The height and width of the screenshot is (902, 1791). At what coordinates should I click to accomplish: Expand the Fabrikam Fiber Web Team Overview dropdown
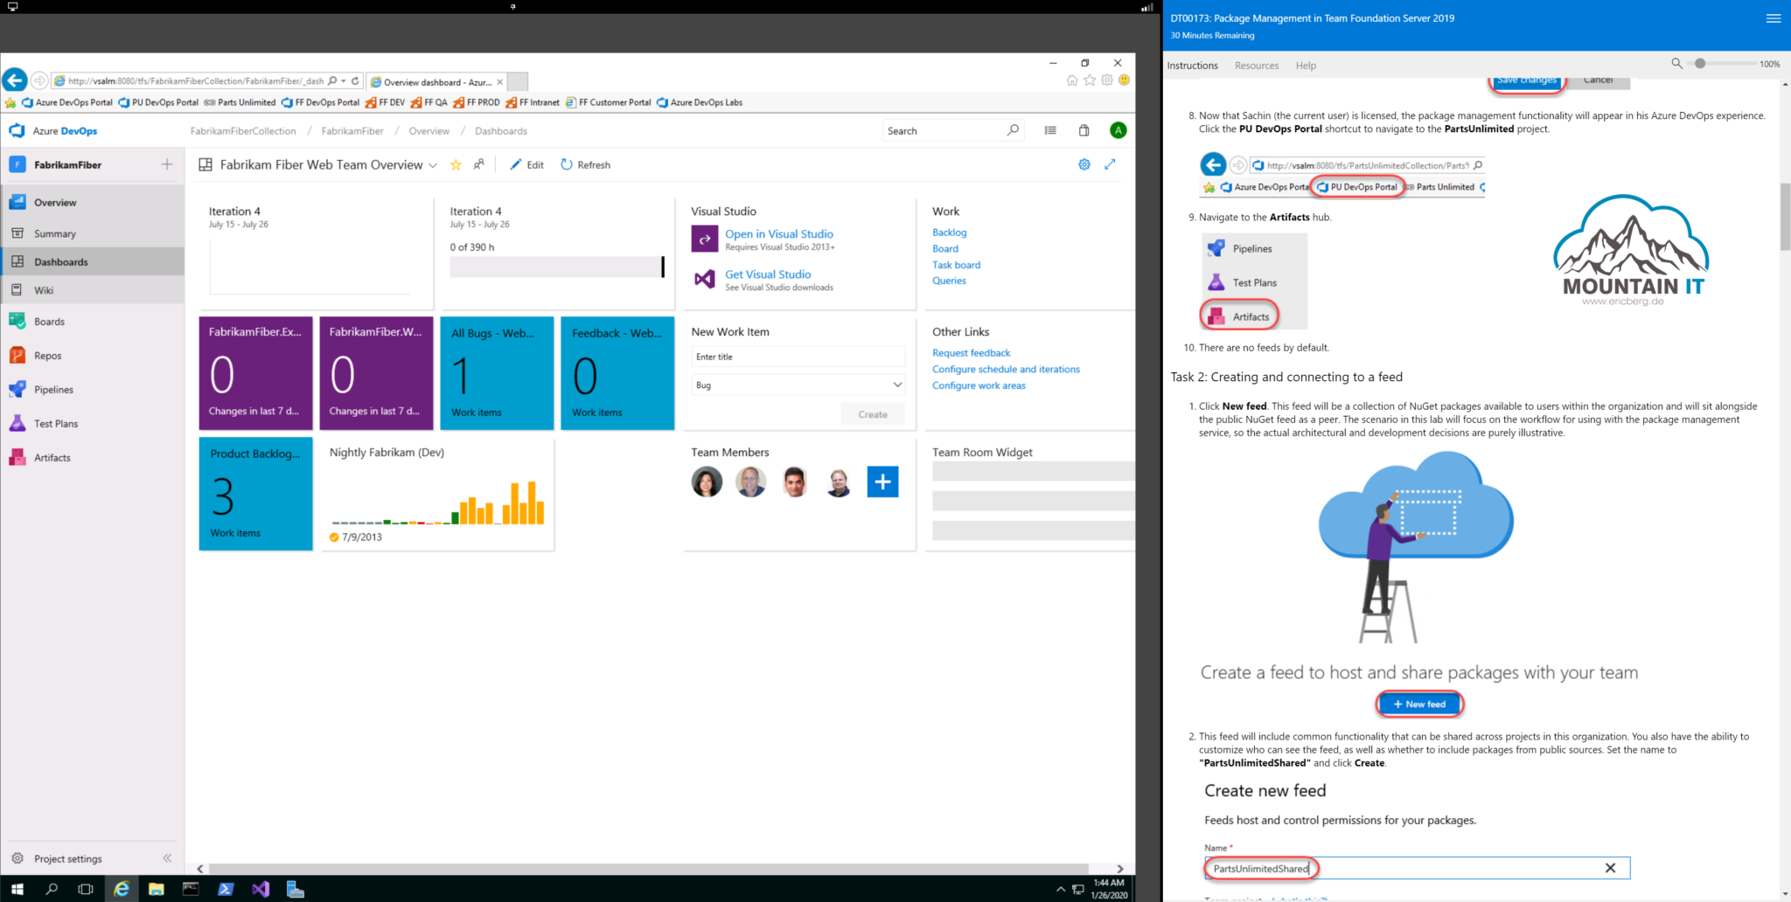(x=435, y=164)
